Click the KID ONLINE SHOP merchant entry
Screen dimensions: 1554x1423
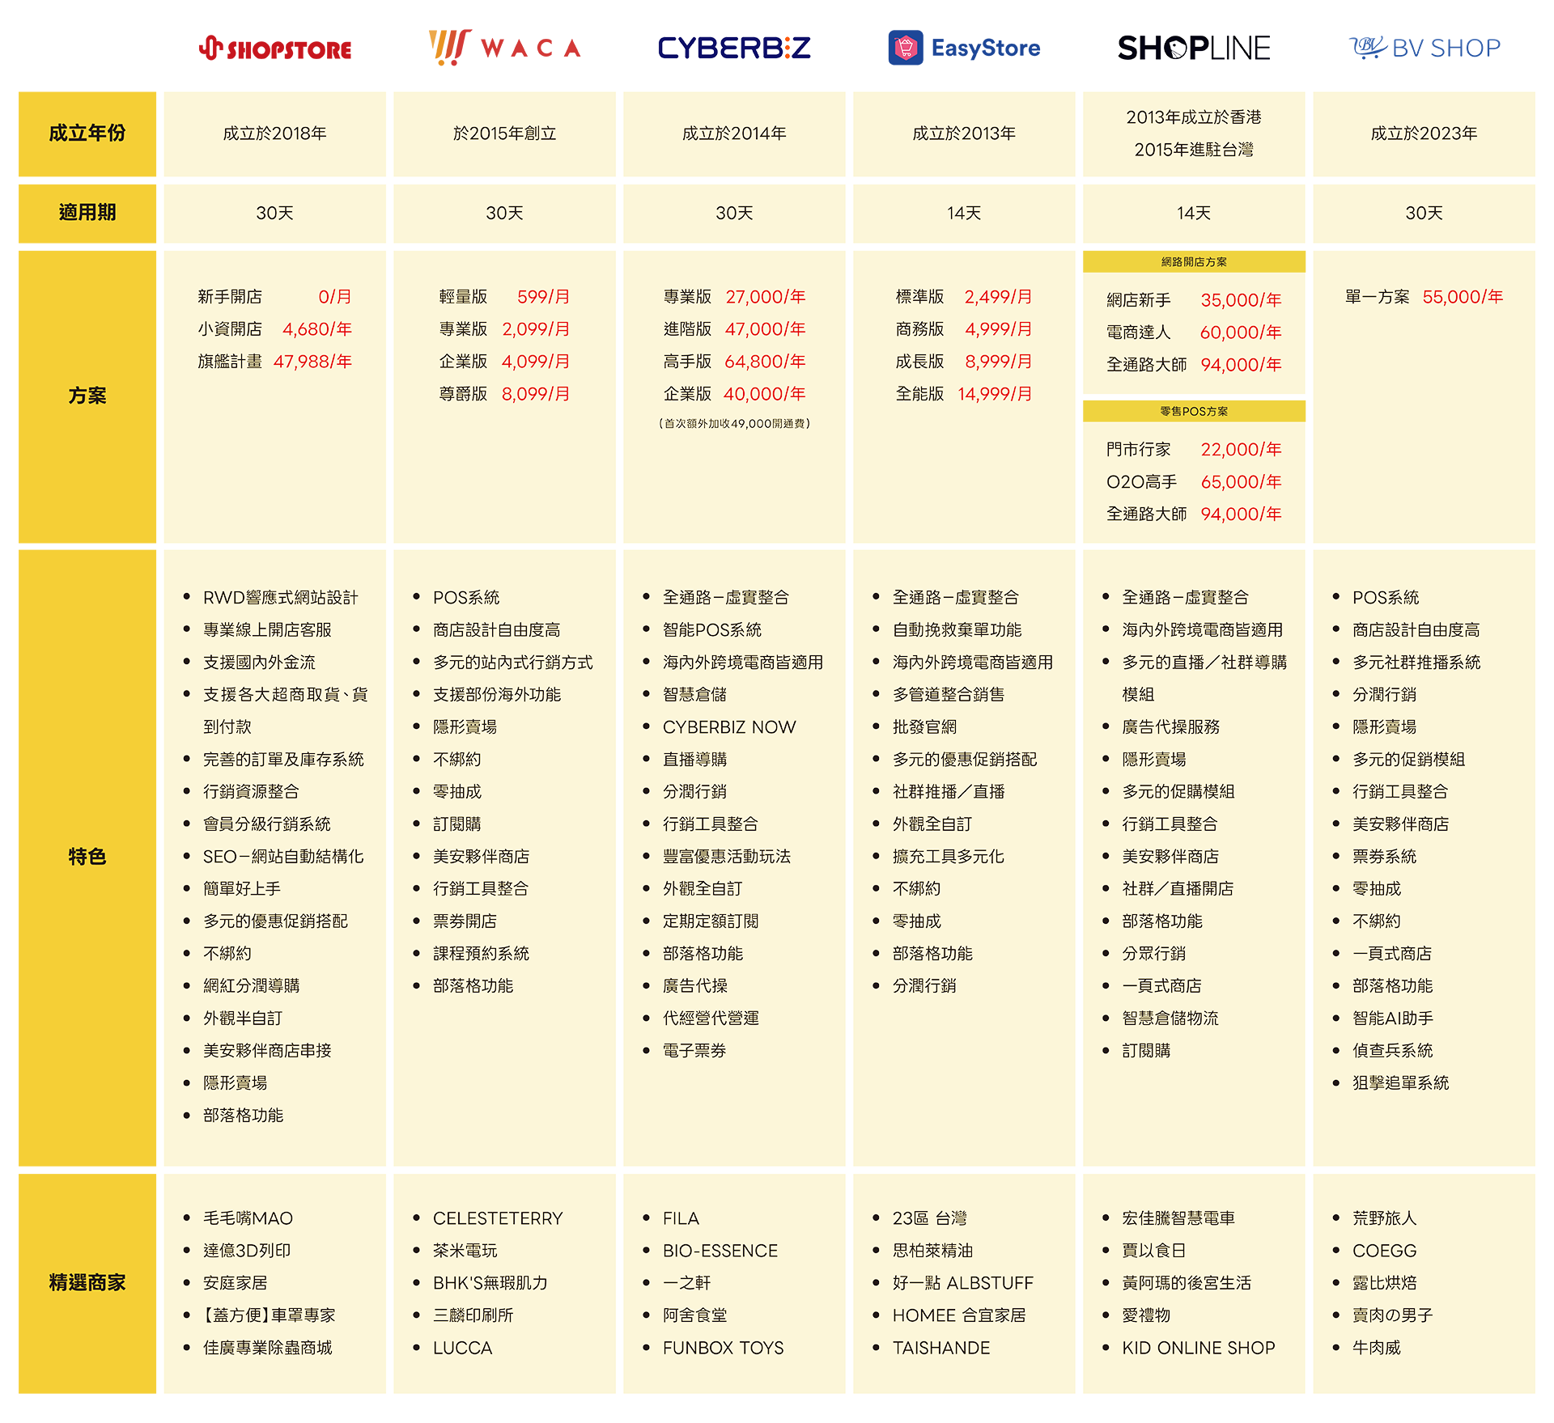[1198, 1348]
